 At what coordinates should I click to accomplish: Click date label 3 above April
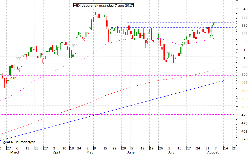pos(54,148)
